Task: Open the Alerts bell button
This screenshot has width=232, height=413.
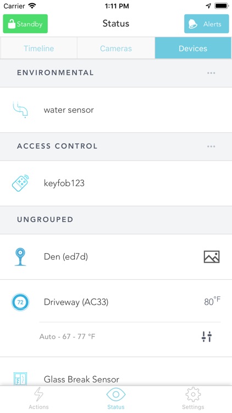Action: 207,24
